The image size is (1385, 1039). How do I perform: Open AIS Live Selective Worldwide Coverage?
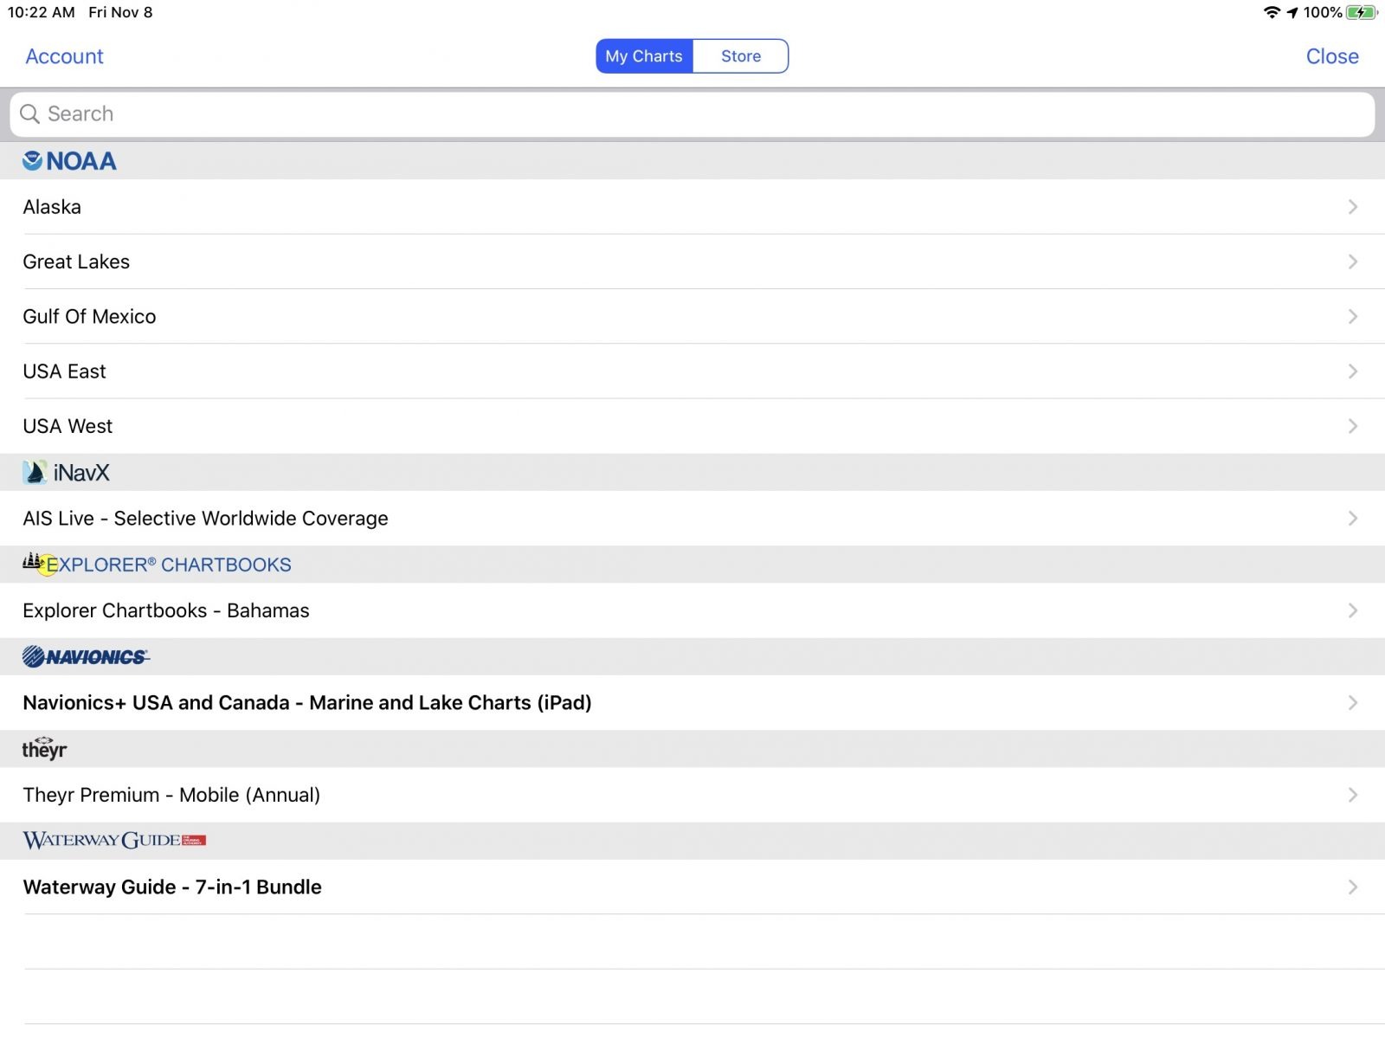(692, 518)
